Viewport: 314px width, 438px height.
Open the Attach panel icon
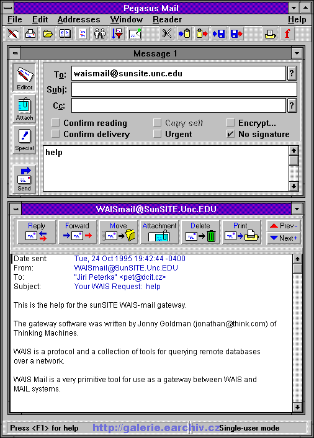(x=24, y=109)
